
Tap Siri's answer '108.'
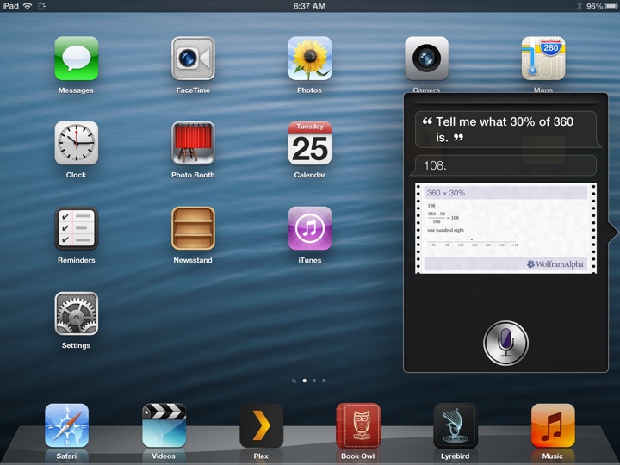point(505,165)
